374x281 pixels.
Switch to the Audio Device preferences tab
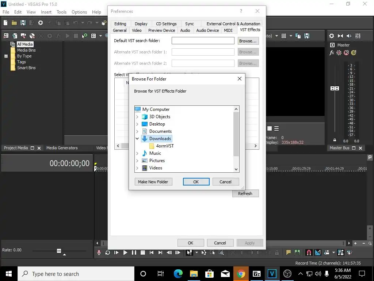207,30
